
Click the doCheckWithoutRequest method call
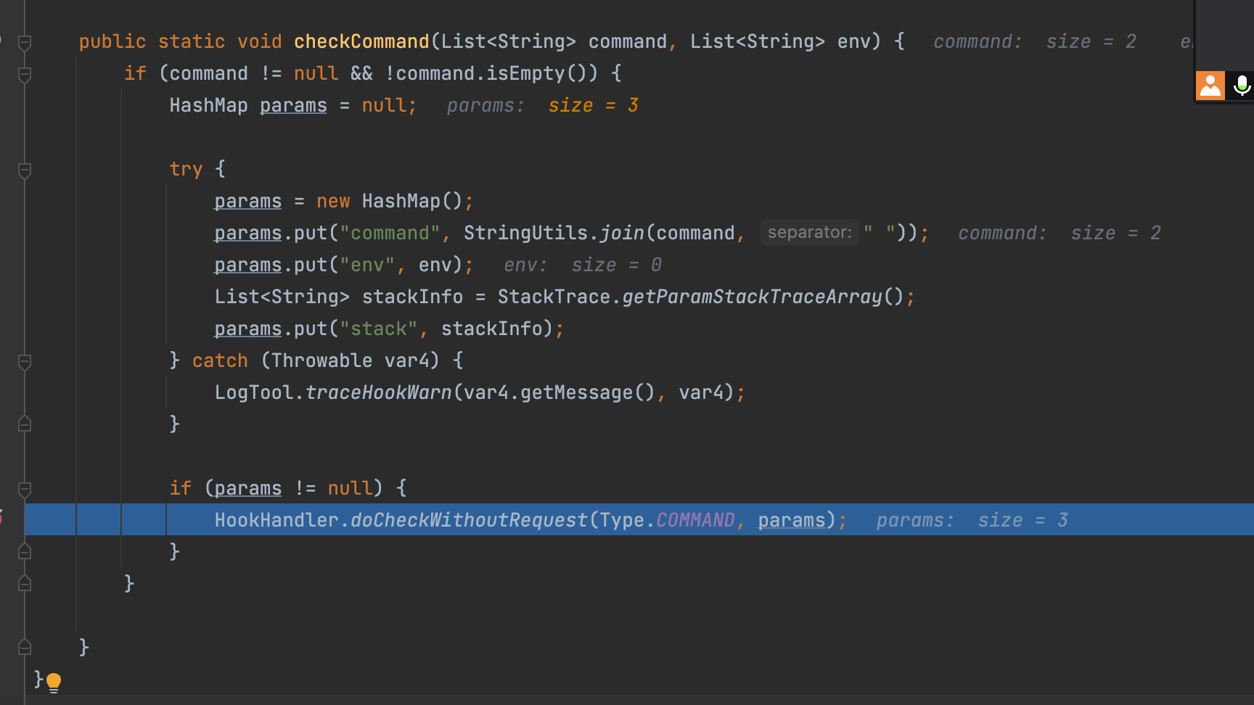click(x=469, y=520)
